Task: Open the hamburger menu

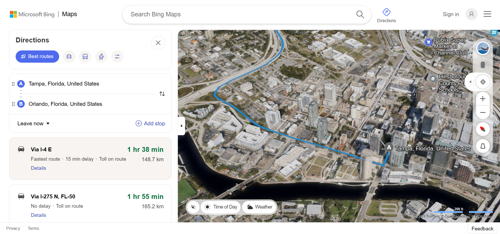Action: click(487, 14)
